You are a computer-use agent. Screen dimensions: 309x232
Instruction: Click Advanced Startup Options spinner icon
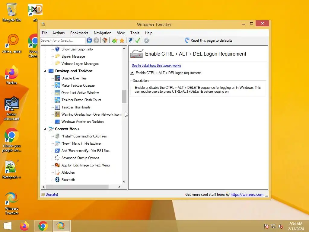(x=57, y=158)
